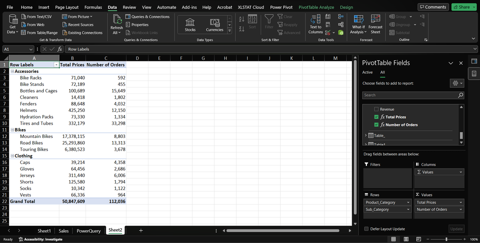Open the Get Data menu
Viewport: 480px width, 243px height.
pyautogui.click(x=12, y=25)
